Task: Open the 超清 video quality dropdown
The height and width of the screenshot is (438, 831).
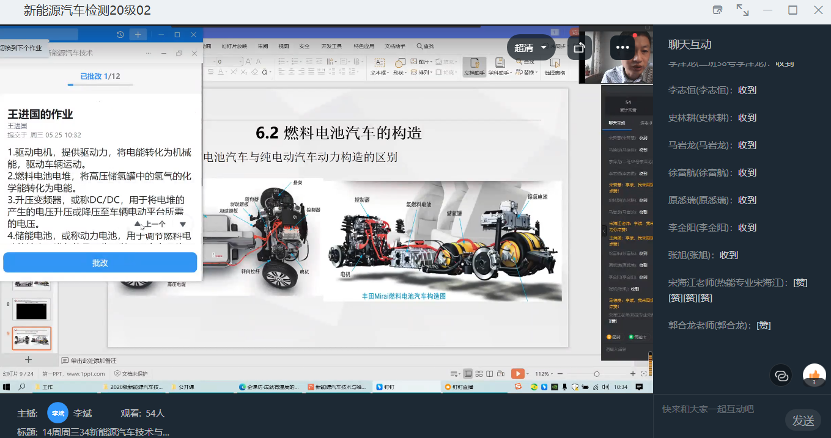Action: click(530, 48)
